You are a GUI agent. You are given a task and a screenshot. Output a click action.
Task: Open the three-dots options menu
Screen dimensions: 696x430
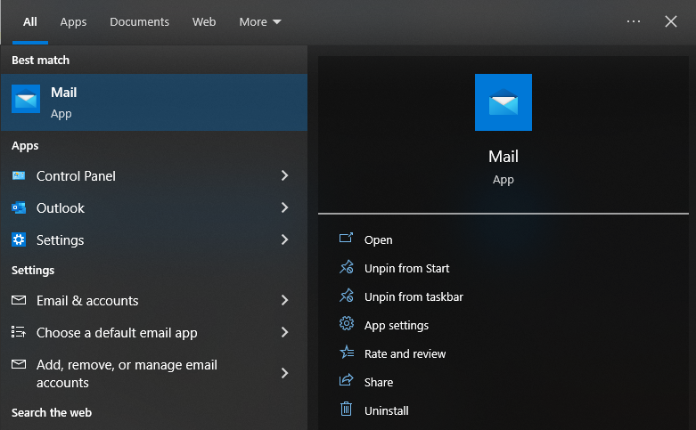[634, 21]
